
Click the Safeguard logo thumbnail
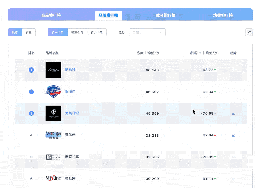click(x=54, y=92)
